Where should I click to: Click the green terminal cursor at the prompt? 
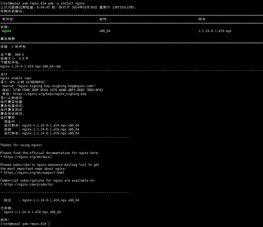[49, 224]
